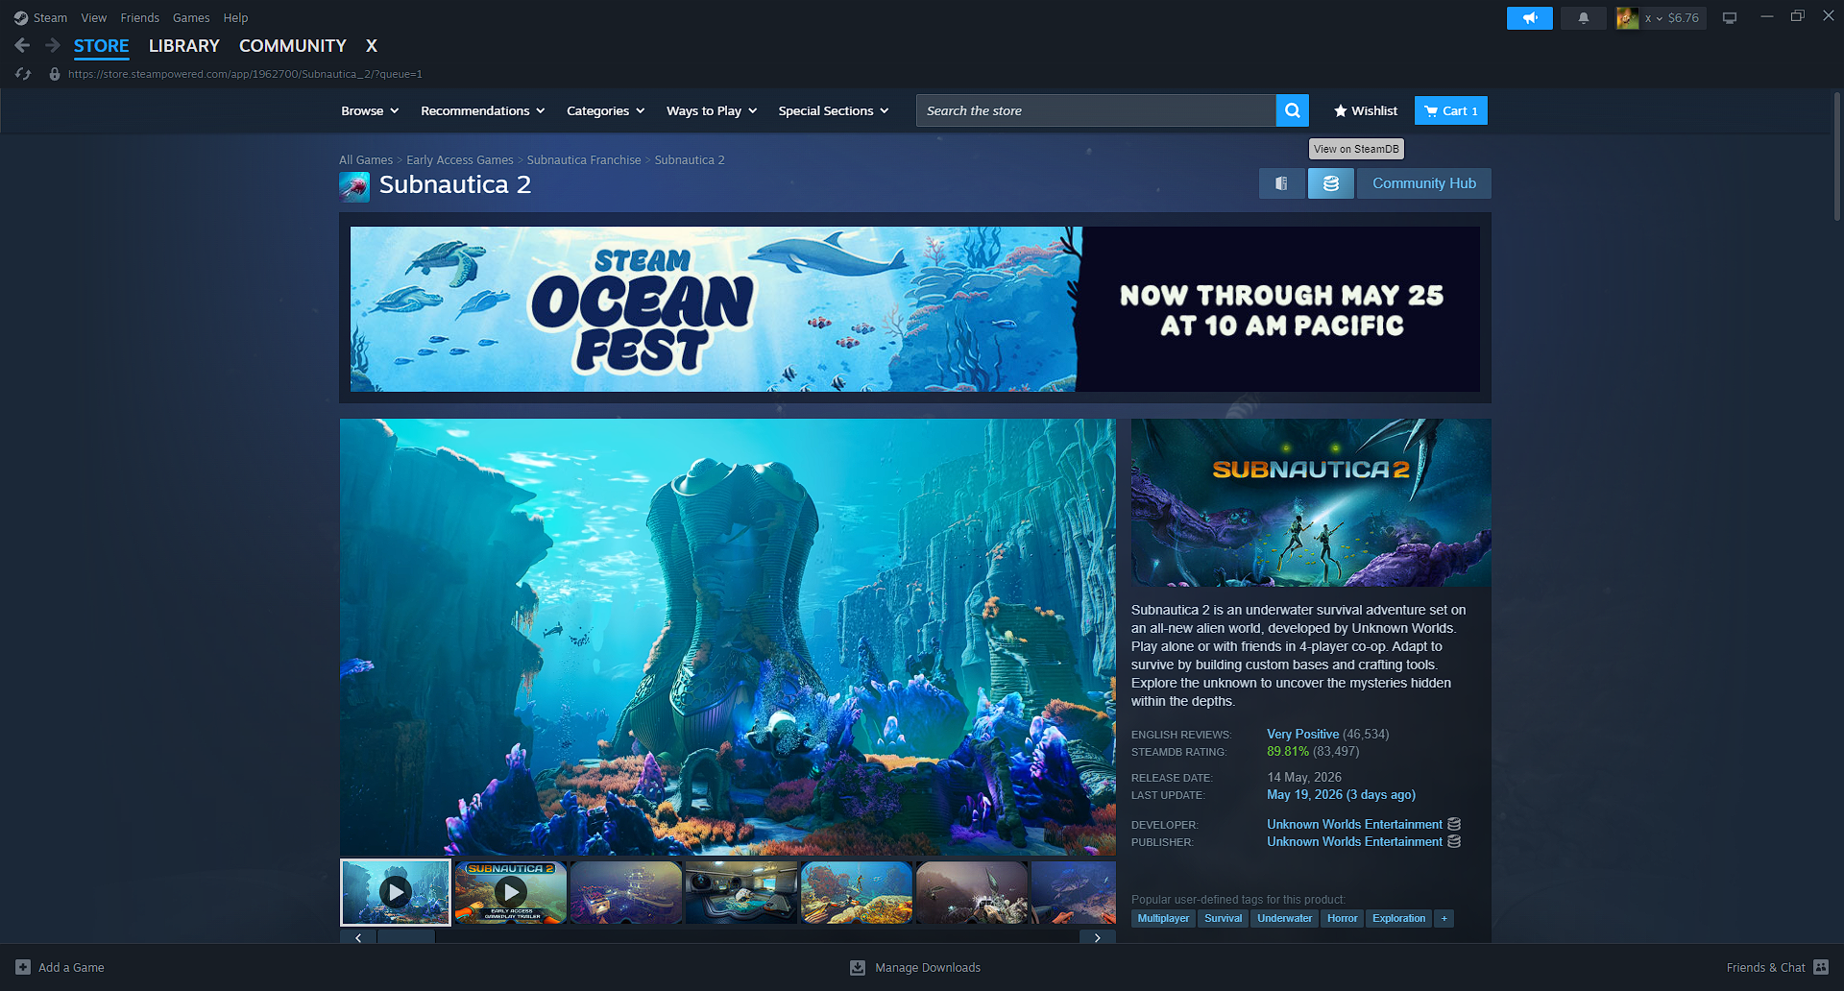Play the Early Access Gameplay Trailer thumbnail
The height and width of the screenshot is (991, 1844).
click(x=511, y=892)
